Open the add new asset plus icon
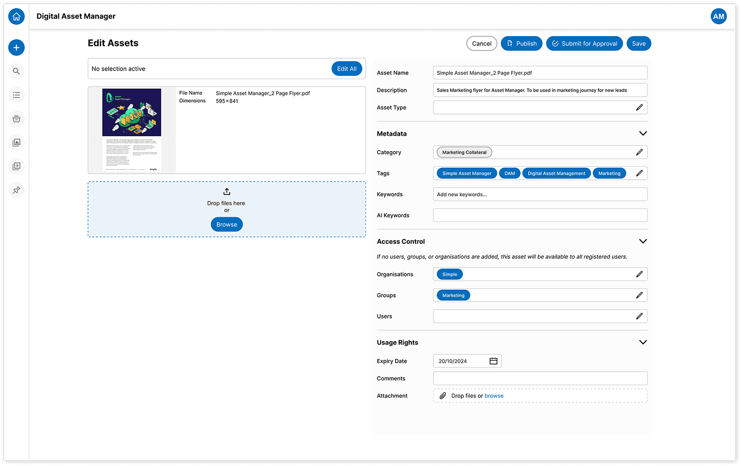741x466 pixels. pyautogui.click(x=16, y=47)
